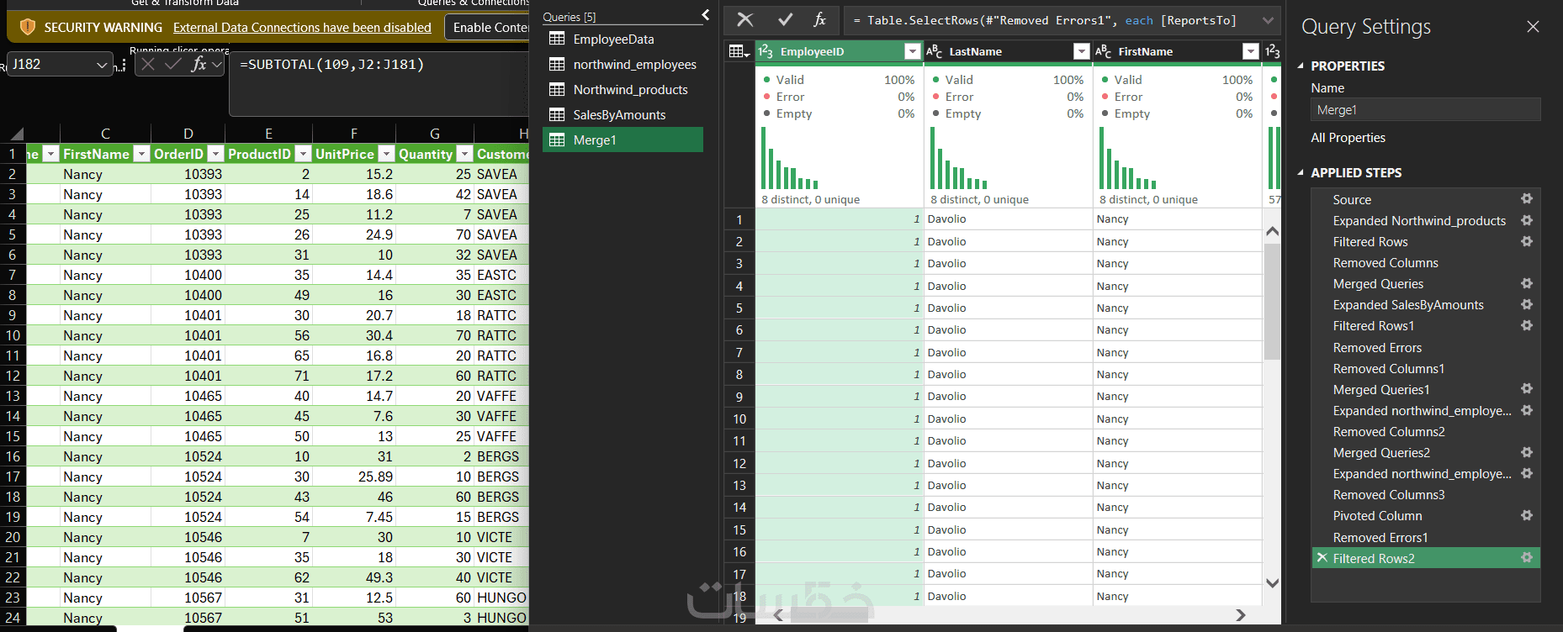This screenshot has height=632, width=1563.
Task: Click the query Name input field
Action: (x=1425, y=110)
